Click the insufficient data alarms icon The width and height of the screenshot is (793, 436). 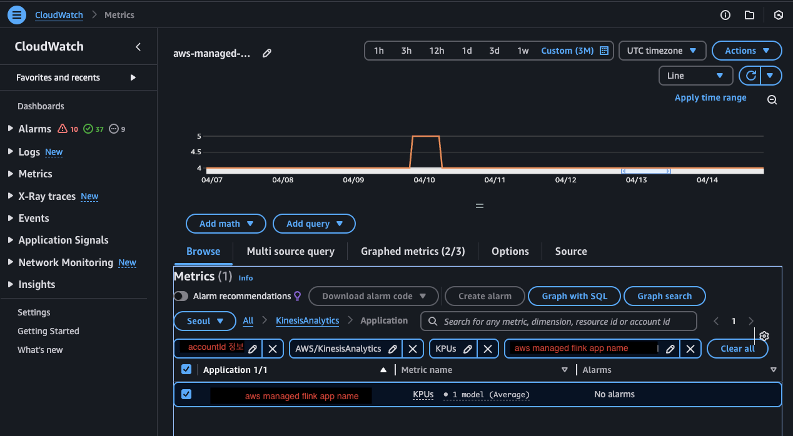coord(114,129)
